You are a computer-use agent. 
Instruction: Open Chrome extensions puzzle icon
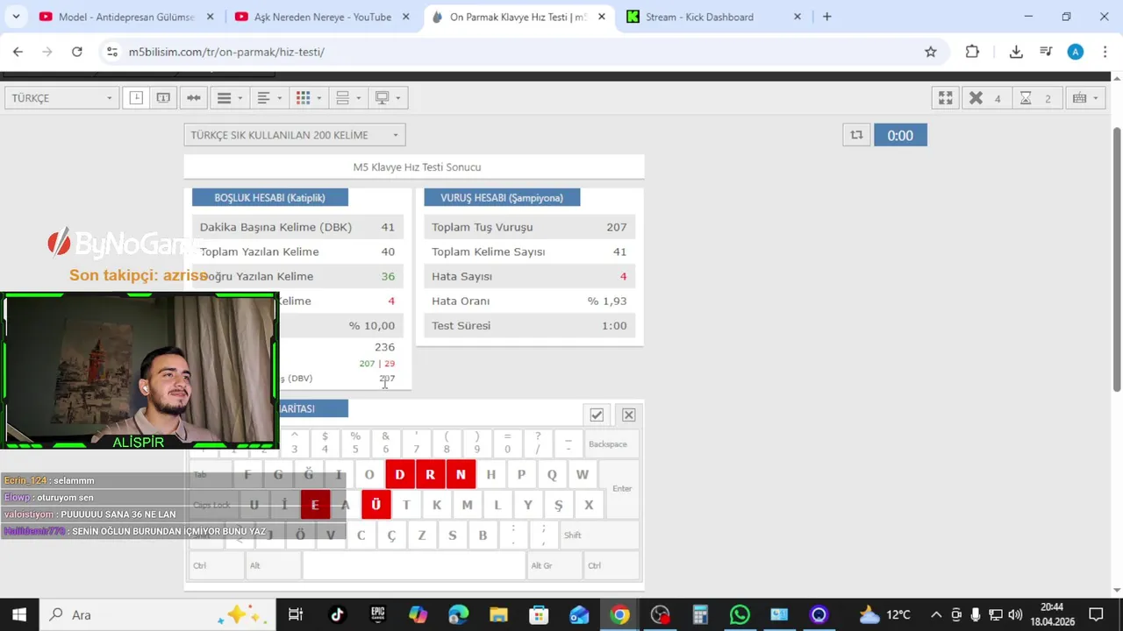tap(972, 52)
